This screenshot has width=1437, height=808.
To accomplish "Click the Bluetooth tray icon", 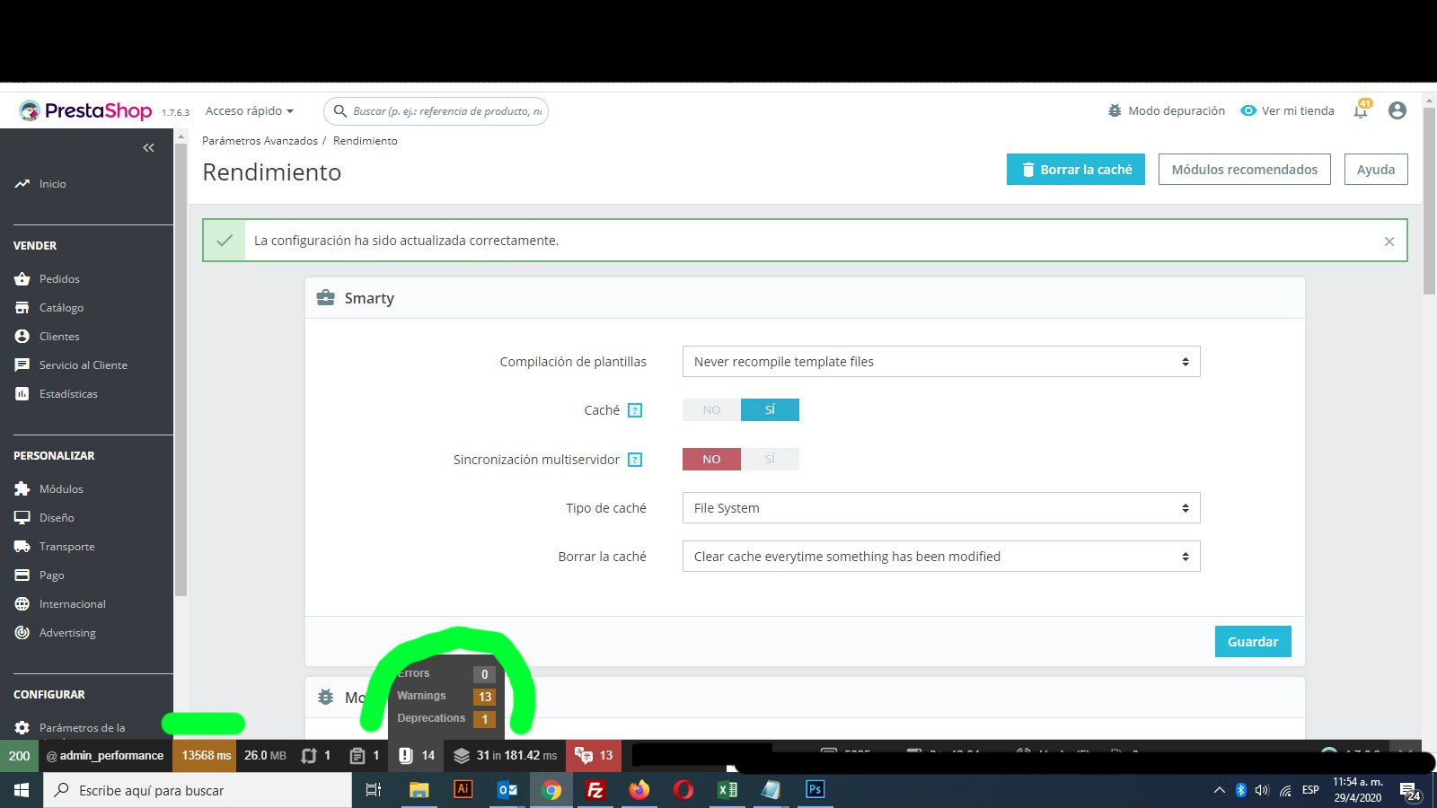I will [x=1241, y=790].
